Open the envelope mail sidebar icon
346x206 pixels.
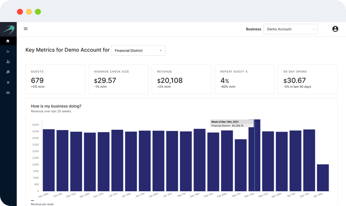8,93
